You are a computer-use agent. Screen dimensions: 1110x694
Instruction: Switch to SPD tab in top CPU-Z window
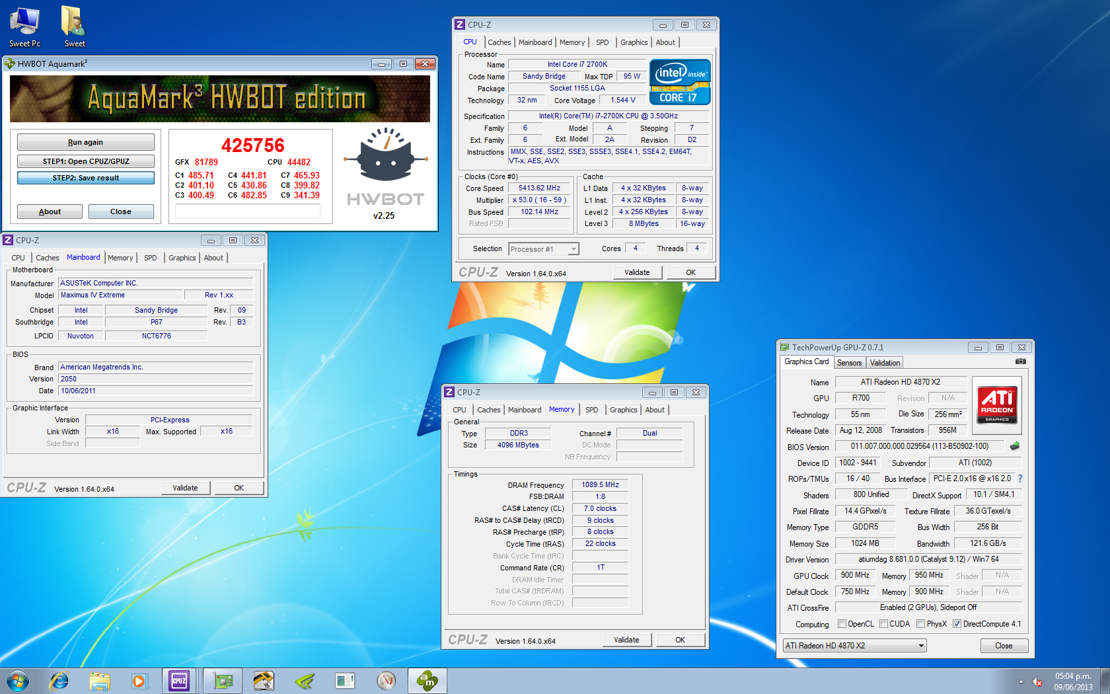click(603, 42)
